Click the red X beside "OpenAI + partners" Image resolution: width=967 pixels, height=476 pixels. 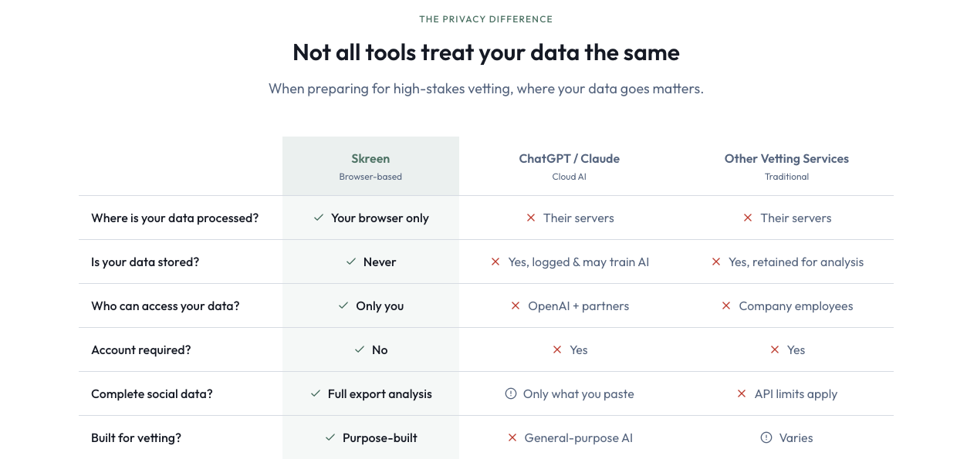pyautogui.click(x=516, y=306)
